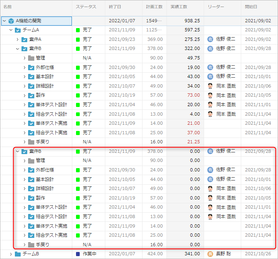Expand the 案件A tree node
278x259 pixels.
[17, 39]
